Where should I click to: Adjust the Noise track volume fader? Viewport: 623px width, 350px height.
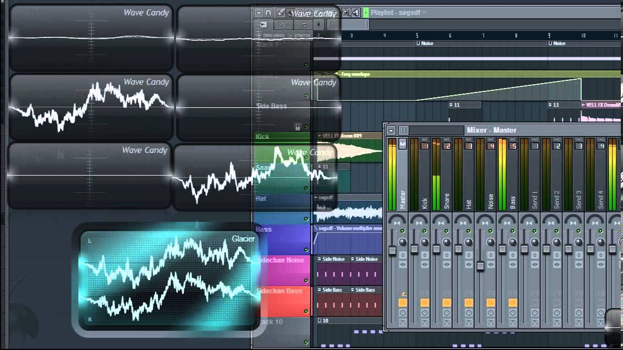(x=480, y=266)
